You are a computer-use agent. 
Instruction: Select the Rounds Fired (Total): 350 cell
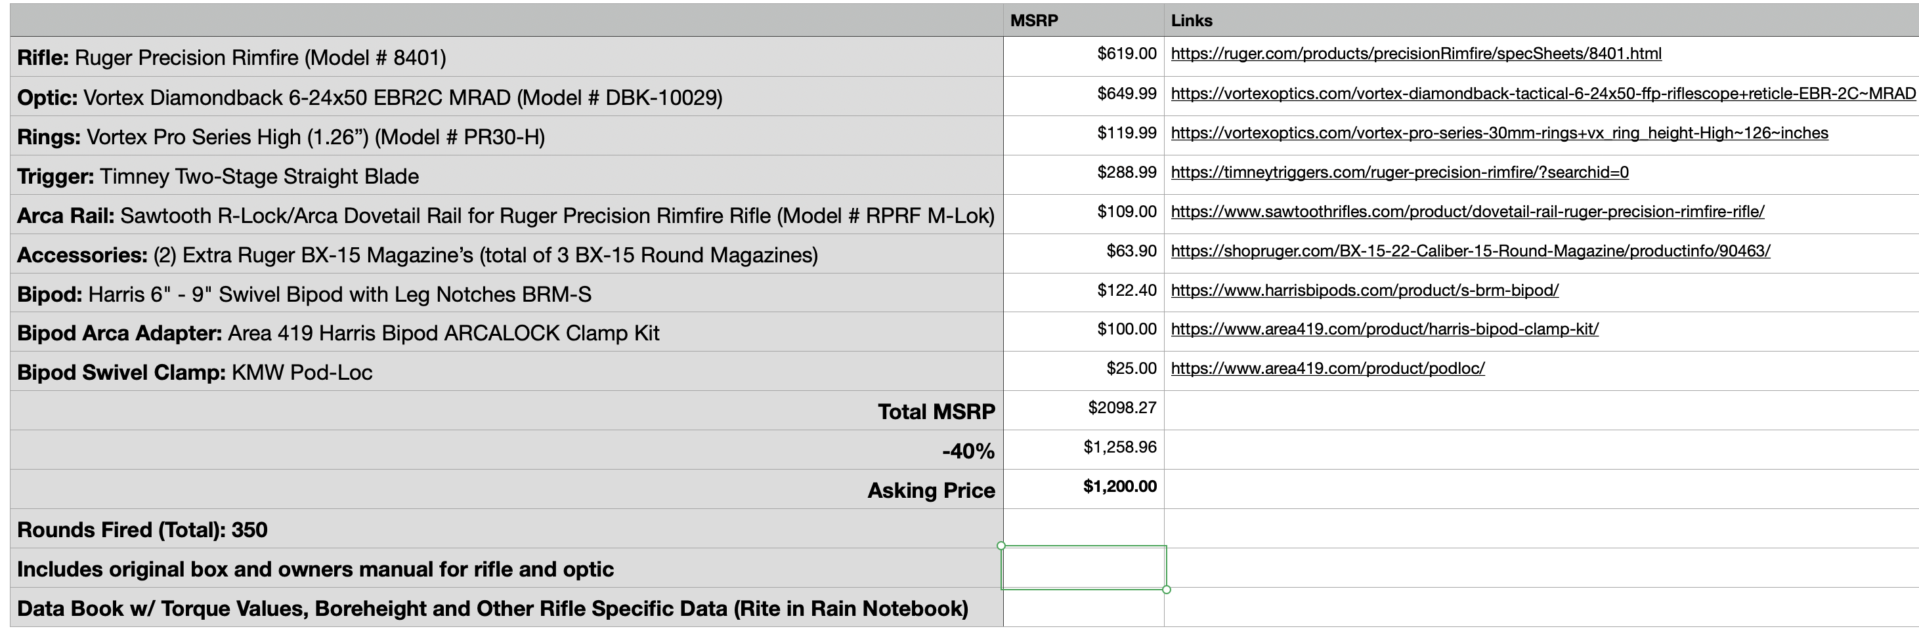pos(507,529)
